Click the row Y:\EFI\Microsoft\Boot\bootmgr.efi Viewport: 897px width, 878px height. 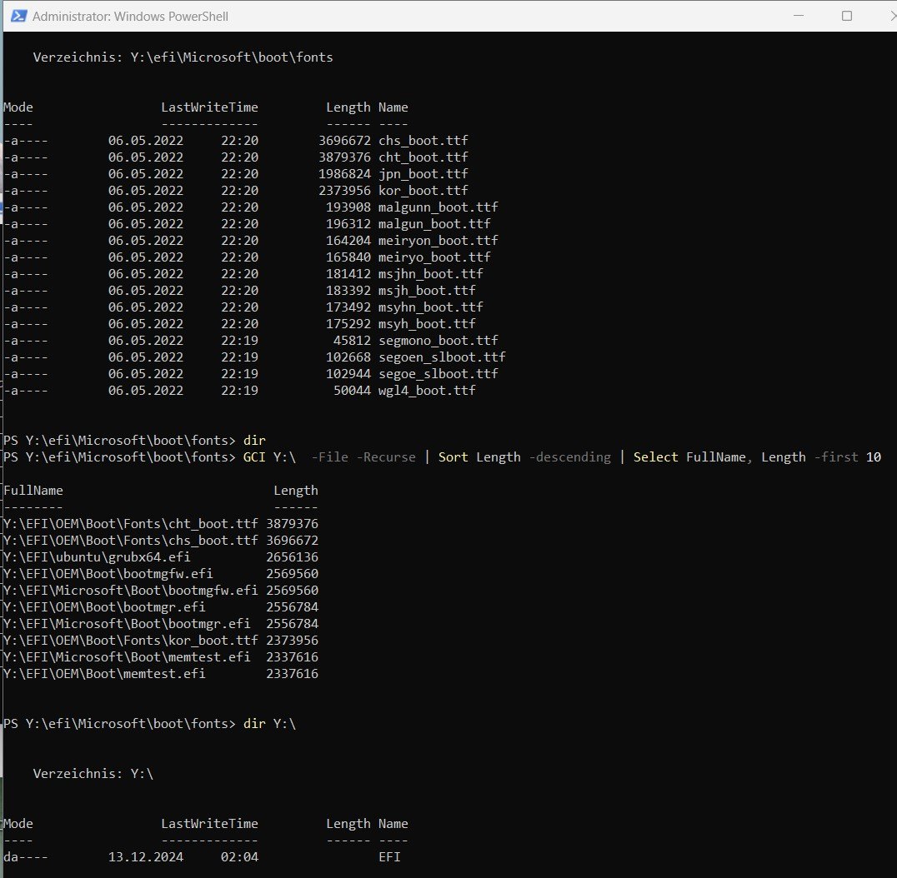pos(161,624)
